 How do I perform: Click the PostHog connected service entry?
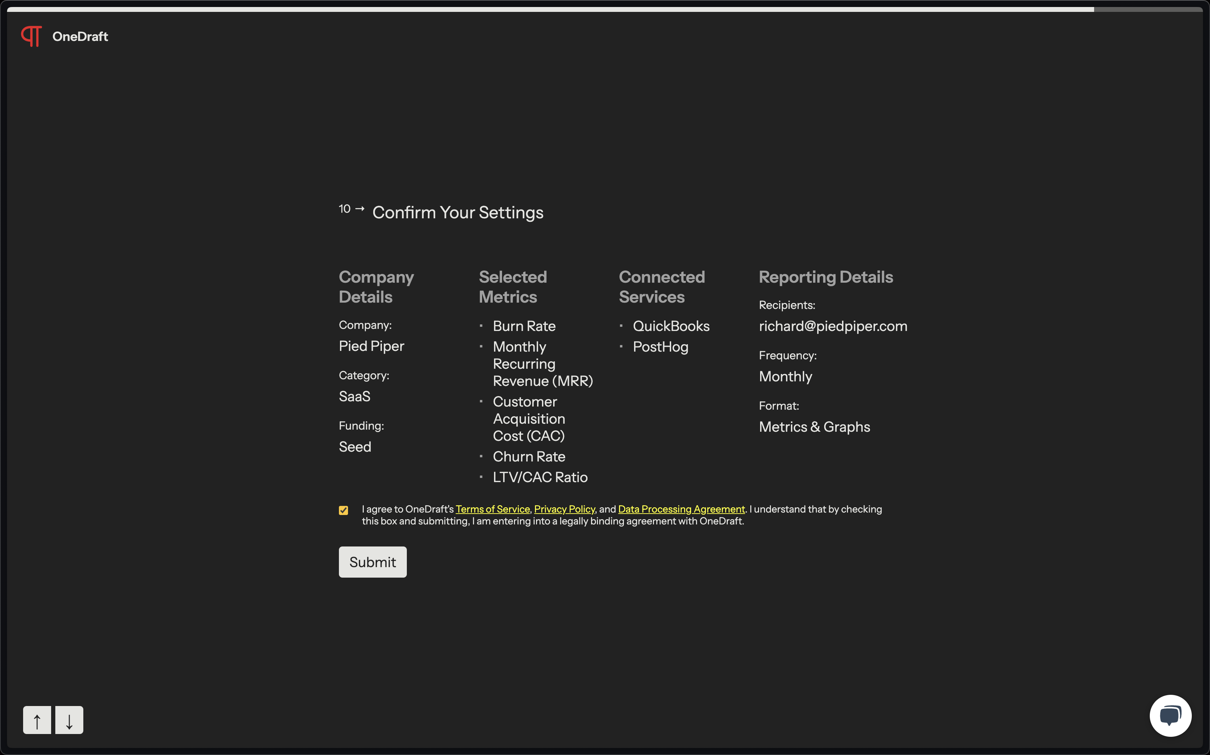(660, 347)
